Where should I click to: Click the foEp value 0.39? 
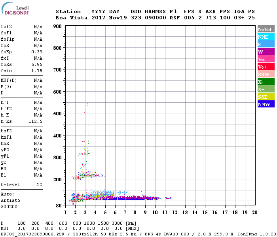tap(38, 52)
